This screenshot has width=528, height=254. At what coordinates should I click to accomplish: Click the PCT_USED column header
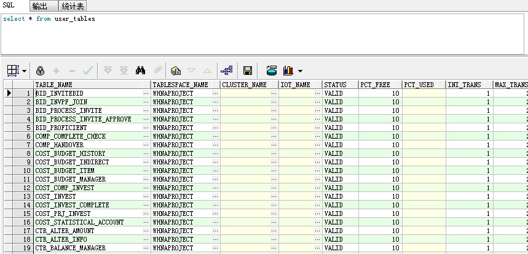(424, 85)
